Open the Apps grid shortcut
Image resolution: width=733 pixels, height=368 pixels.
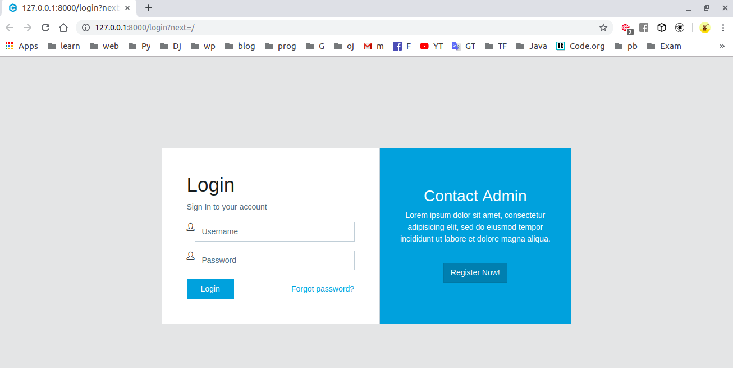click(22, 46)
